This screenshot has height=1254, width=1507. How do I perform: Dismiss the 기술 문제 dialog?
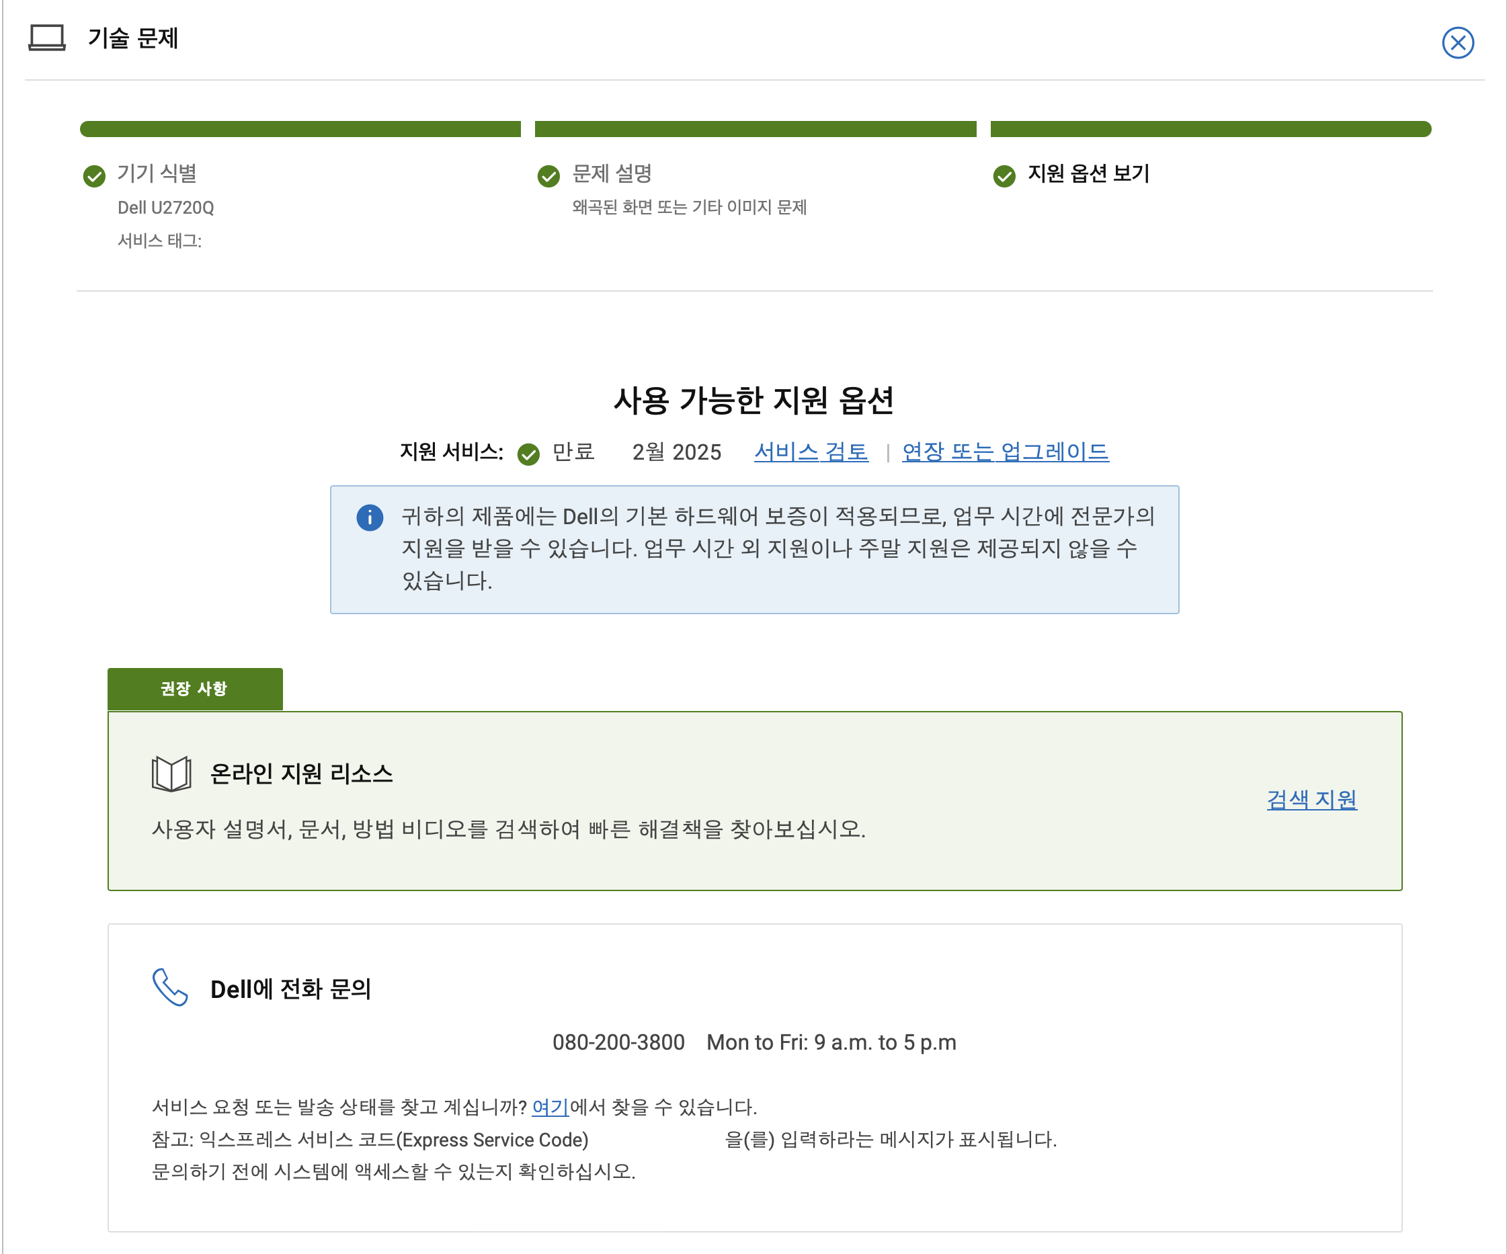click(1457, 43)
